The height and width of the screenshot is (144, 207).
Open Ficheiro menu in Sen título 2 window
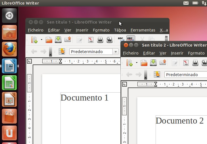(131, 53)
